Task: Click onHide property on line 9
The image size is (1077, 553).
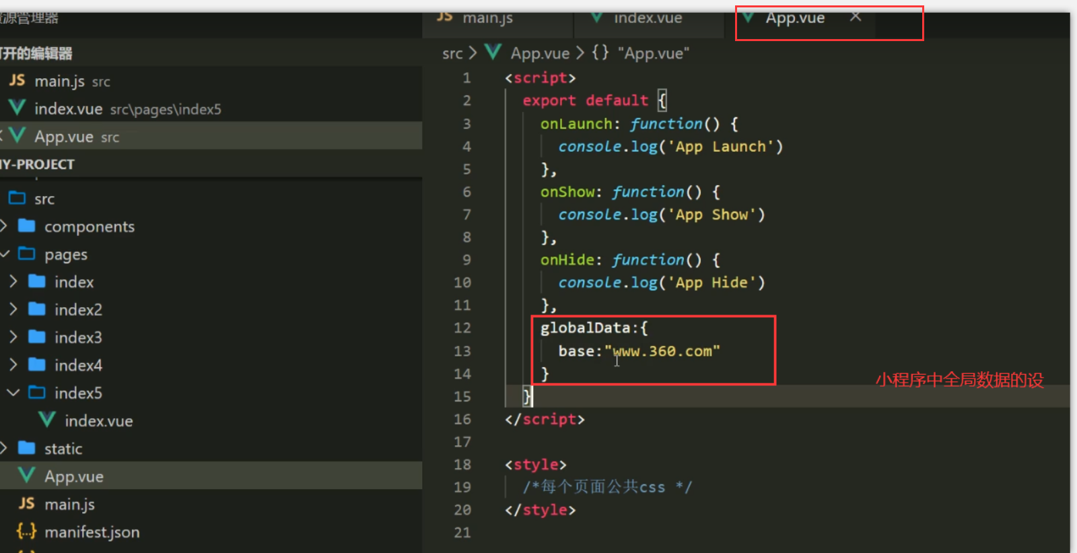Action: (567, 260)
